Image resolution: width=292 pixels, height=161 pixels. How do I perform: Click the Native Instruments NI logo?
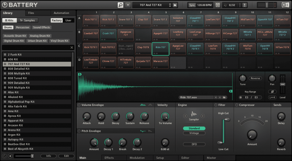click(x=285, y=5)
